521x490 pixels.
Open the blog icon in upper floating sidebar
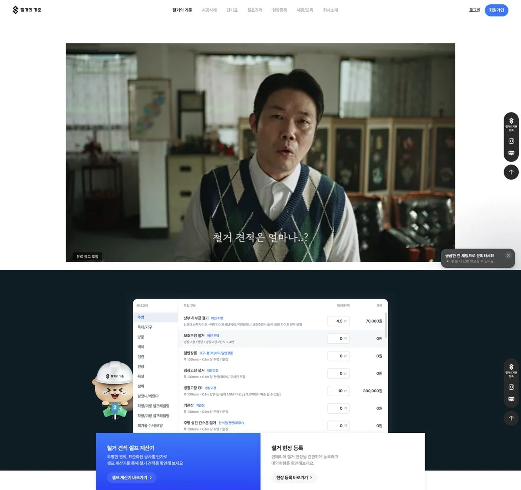click(511, 153)
